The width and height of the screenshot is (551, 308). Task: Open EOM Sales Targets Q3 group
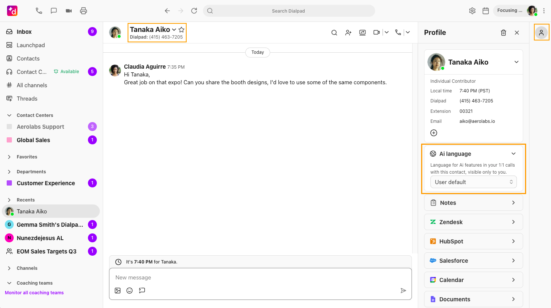coord(51,251)
